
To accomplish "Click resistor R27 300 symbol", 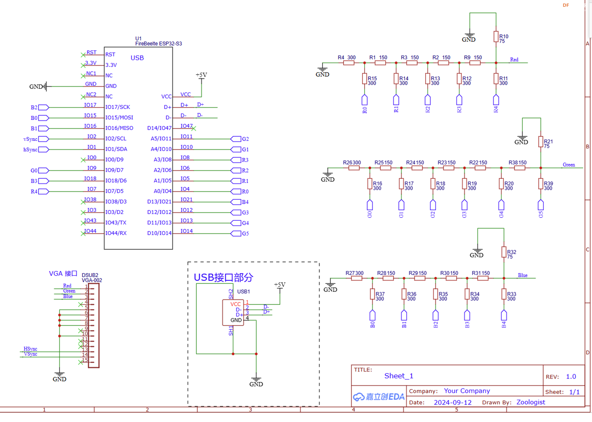I will [x=357, y=278].
